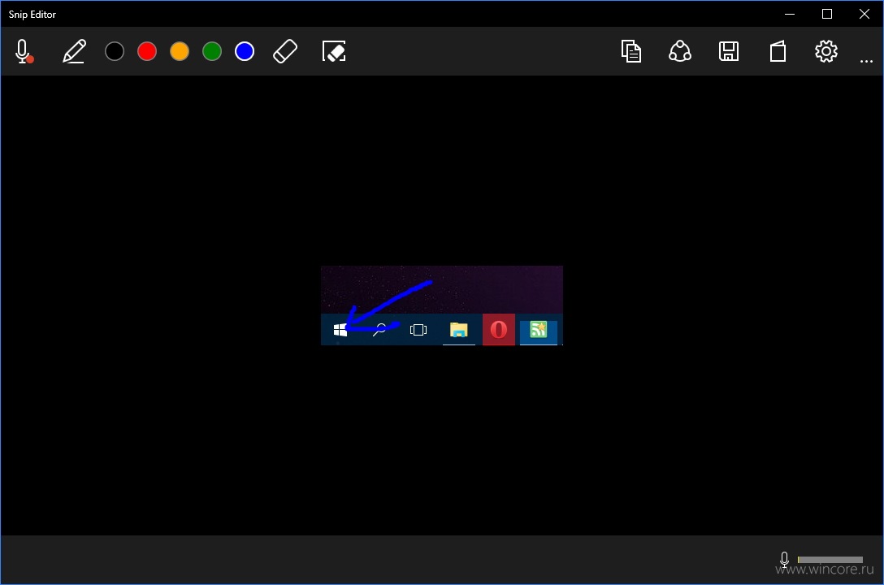This screenshot has height=585, width=884.
Task: Start voice recording with microphone icon
Action: pos(24,51)
